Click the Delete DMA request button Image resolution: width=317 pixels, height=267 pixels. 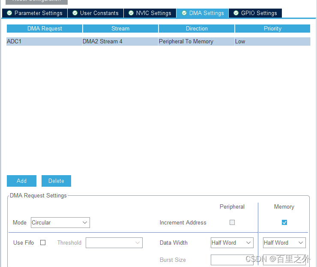pos(56,181)
